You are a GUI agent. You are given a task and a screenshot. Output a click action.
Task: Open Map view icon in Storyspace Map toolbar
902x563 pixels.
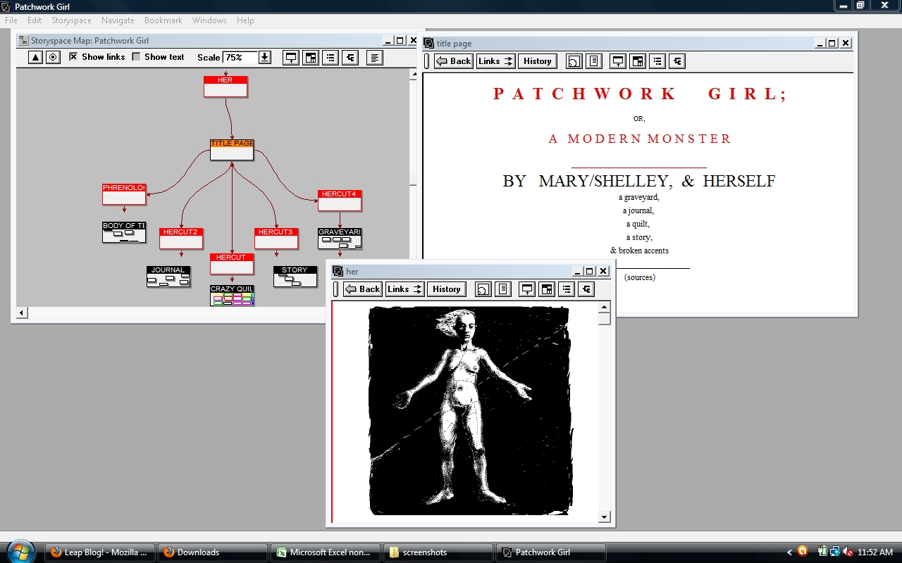290,58
